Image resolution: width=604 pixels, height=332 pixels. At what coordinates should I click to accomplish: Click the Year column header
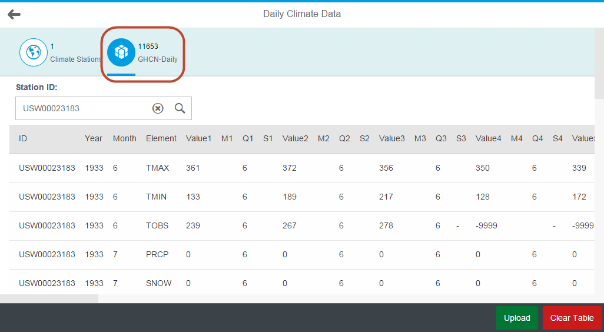click(94, 139)
